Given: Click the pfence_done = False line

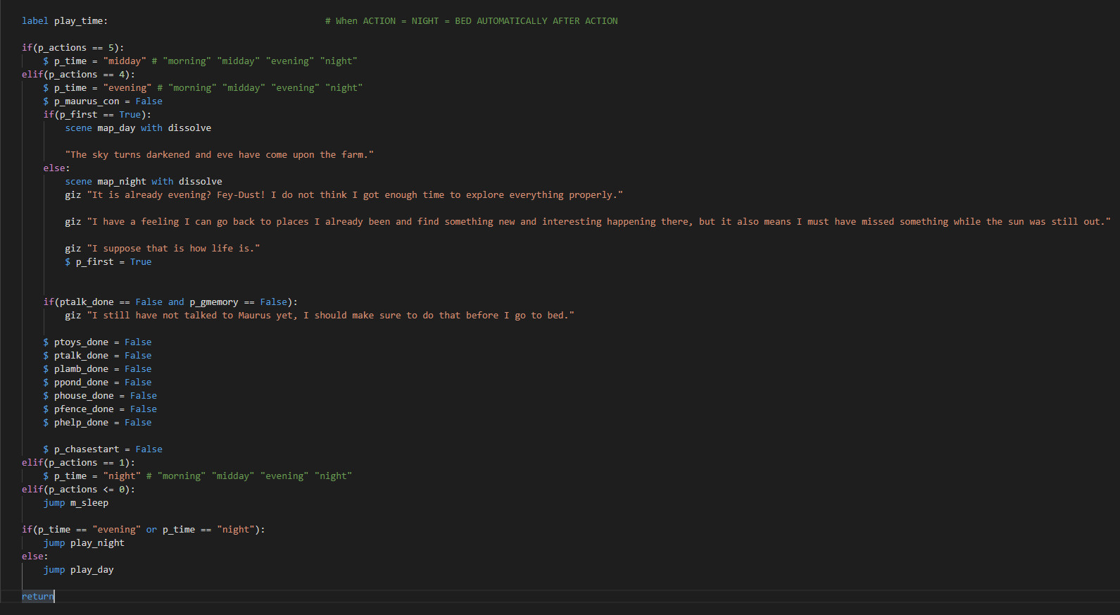Looking at the screenshot, I should [x=100, y=409].
